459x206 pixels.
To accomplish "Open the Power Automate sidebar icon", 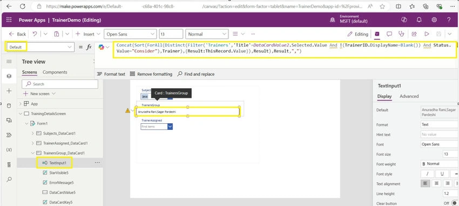I will click(9, 135).
